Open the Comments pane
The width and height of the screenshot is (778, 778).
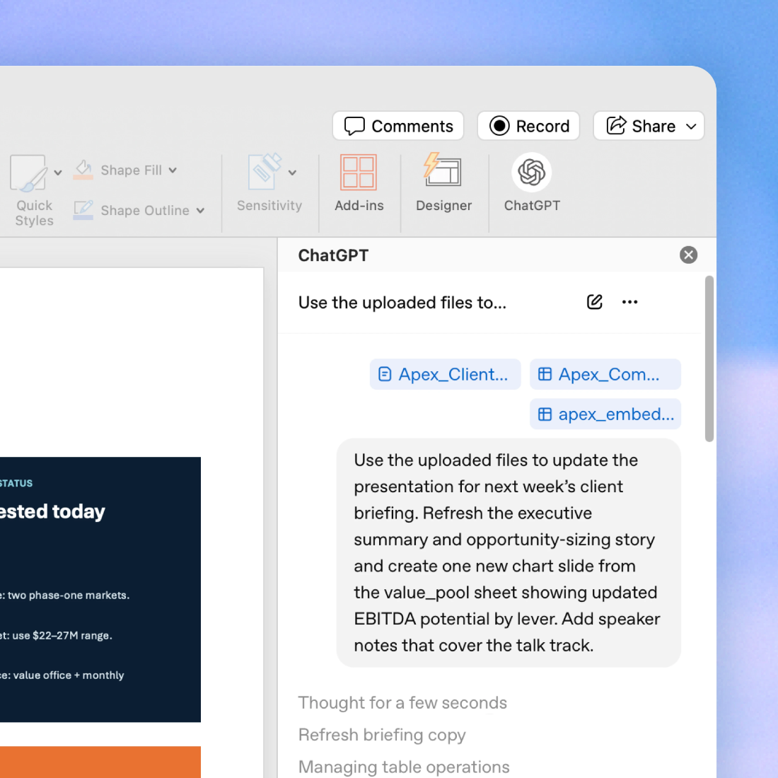[x=398, y=126]
